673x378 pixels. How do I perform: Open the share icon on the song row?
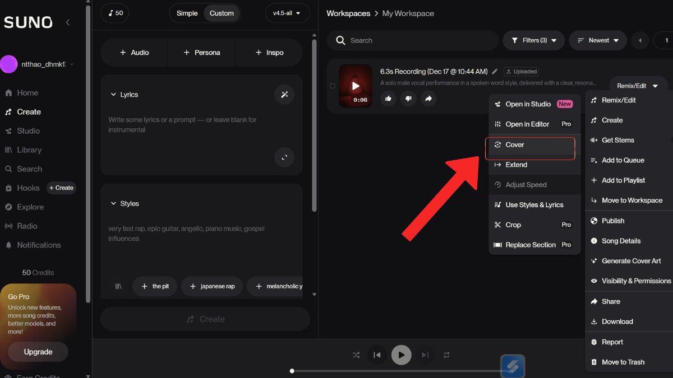(x=428, y=99)
